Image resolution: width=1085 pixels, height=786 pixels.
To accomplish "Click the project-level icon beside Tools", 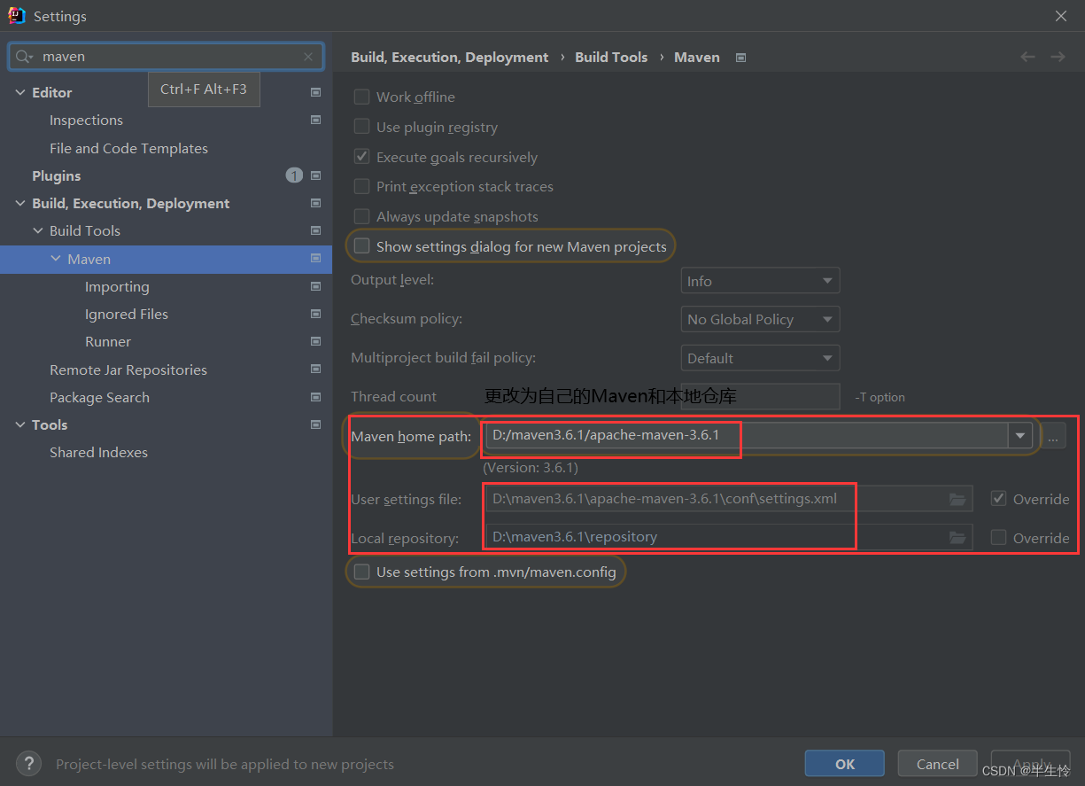I will pos(316,424).
